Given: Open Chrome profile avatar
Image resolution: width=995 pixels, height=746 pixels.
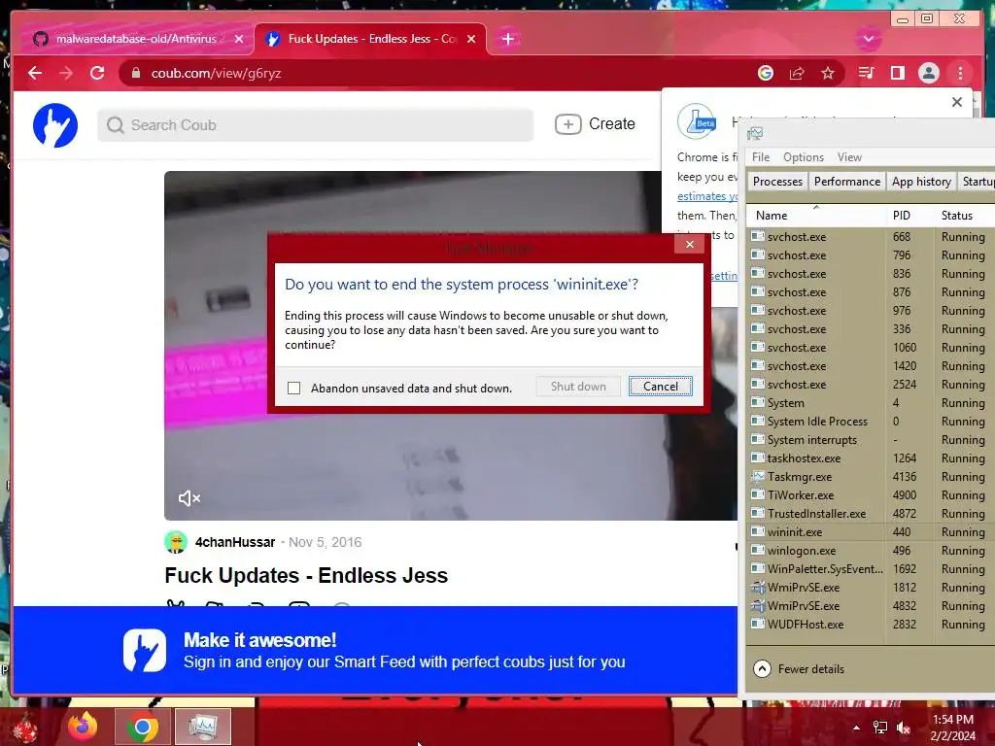Looking at the screenshot, I should (x=928, y=73).
